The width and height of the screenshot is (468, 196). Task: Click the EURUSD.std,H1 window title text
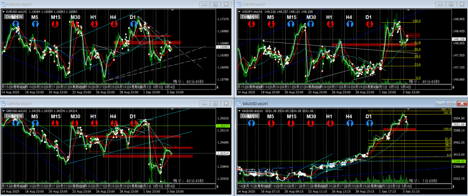point(18,4)
